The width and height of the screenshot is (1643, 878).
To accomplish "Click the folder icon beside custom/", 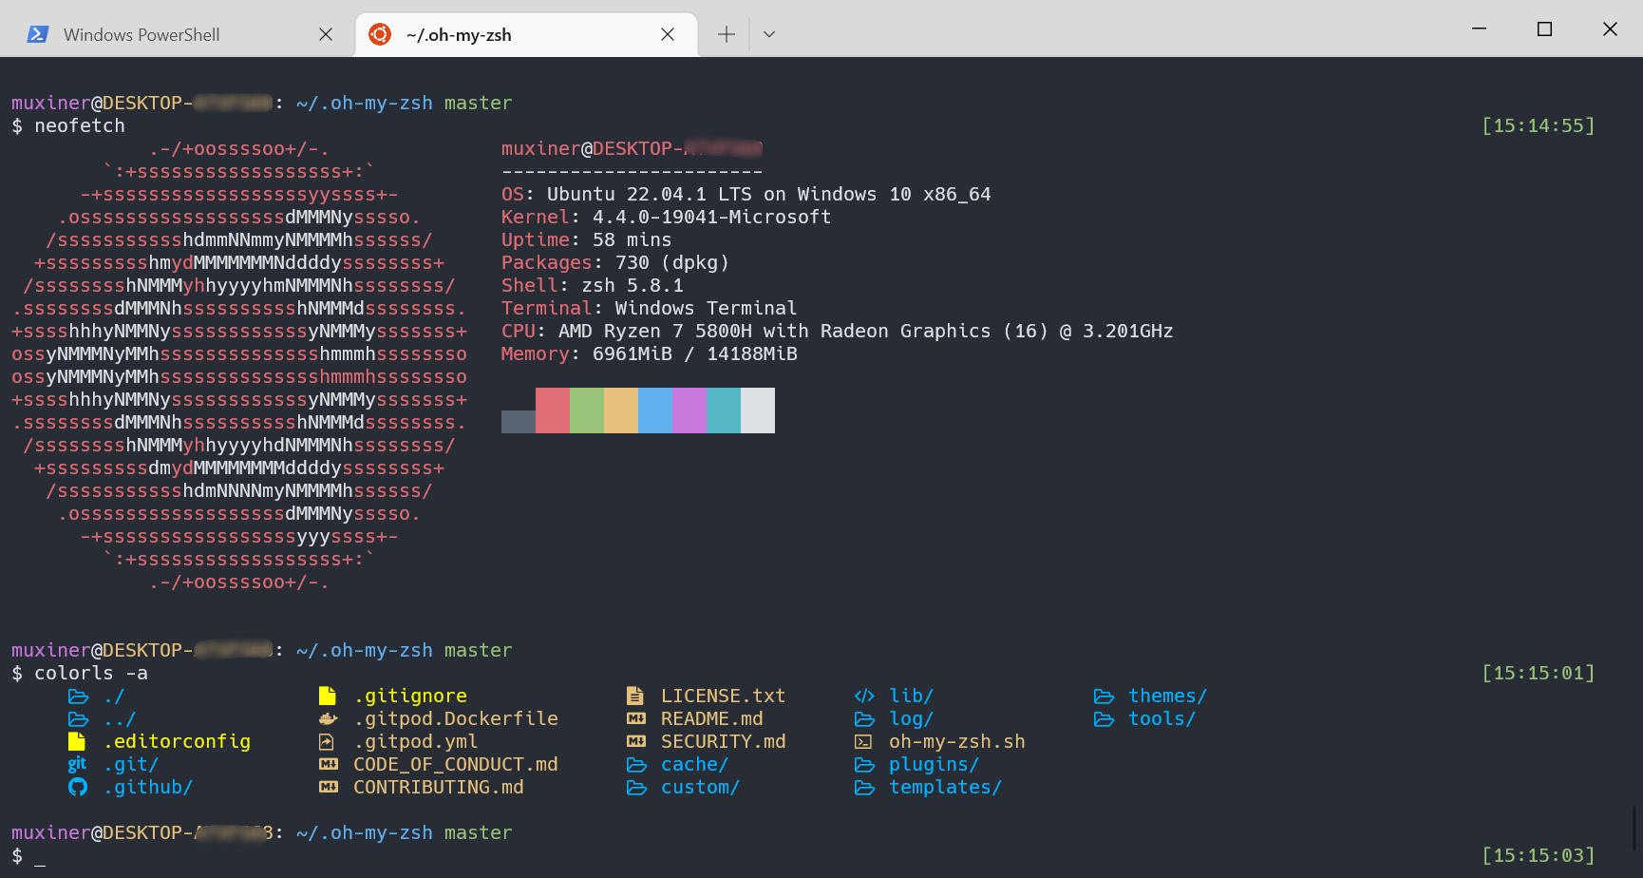I will click(636, 788).
